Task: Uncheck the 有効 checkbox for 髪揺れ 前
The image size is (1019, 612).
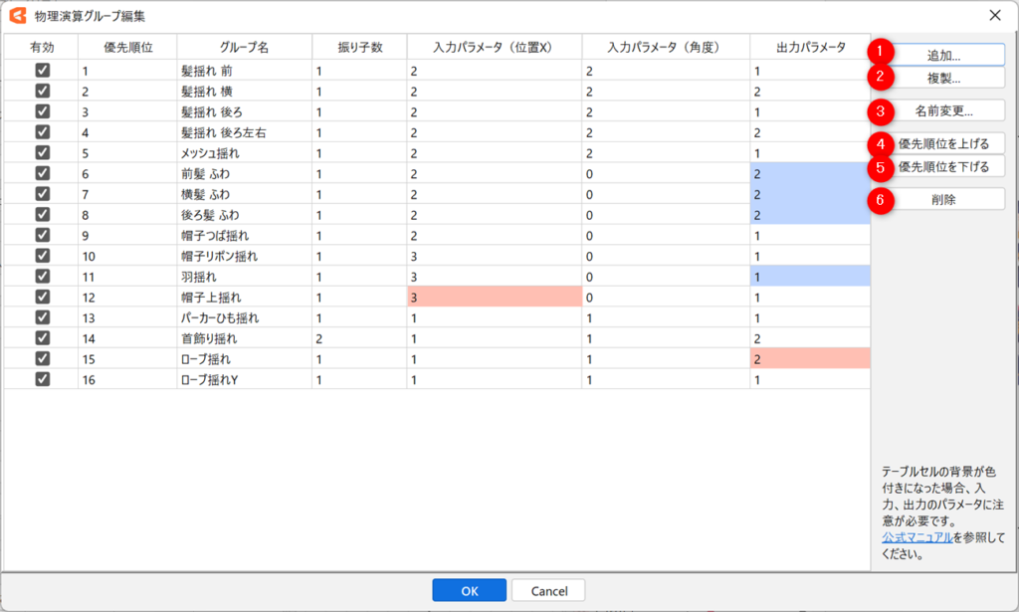Action: click(42, 71)
